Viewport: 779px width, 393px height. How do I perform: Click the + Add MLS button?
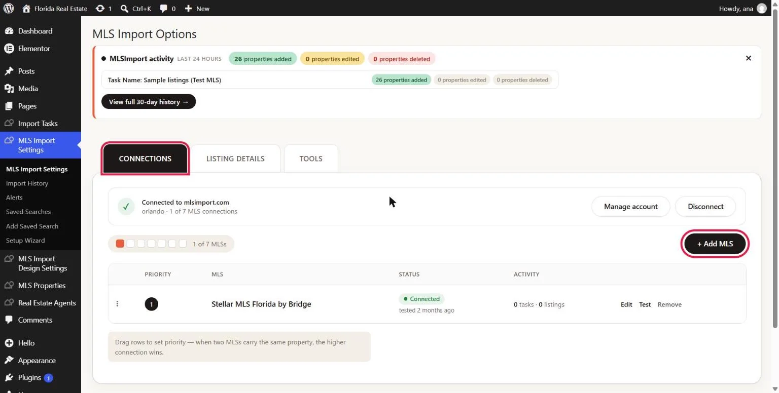coord(715,244)
